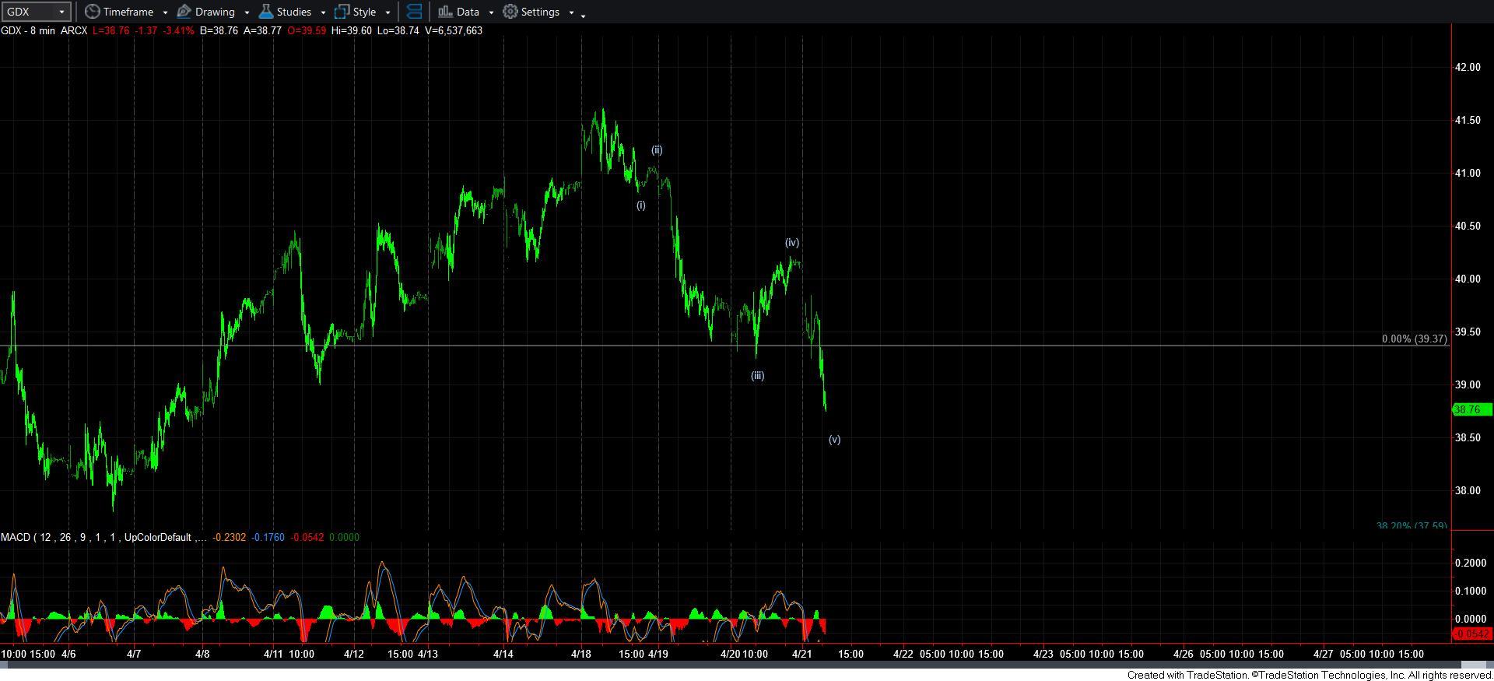Click the MACD difference value -0.0542 in the study label
The height and width of the screenshot is (681, 1494).
[x=307, y=537]
